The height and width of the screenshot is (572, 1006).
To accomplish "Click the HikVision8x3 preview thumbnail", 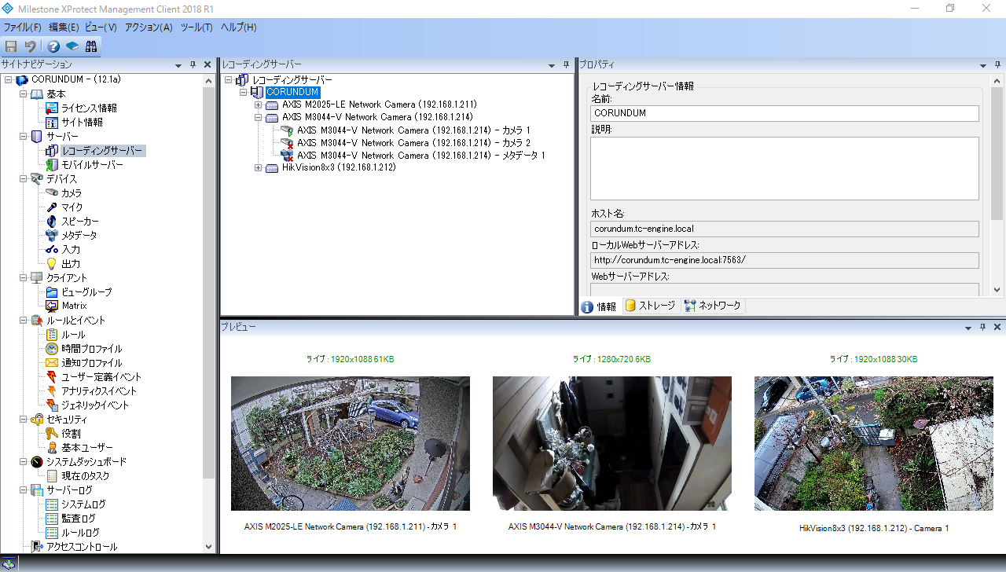I will pos(874,443).
